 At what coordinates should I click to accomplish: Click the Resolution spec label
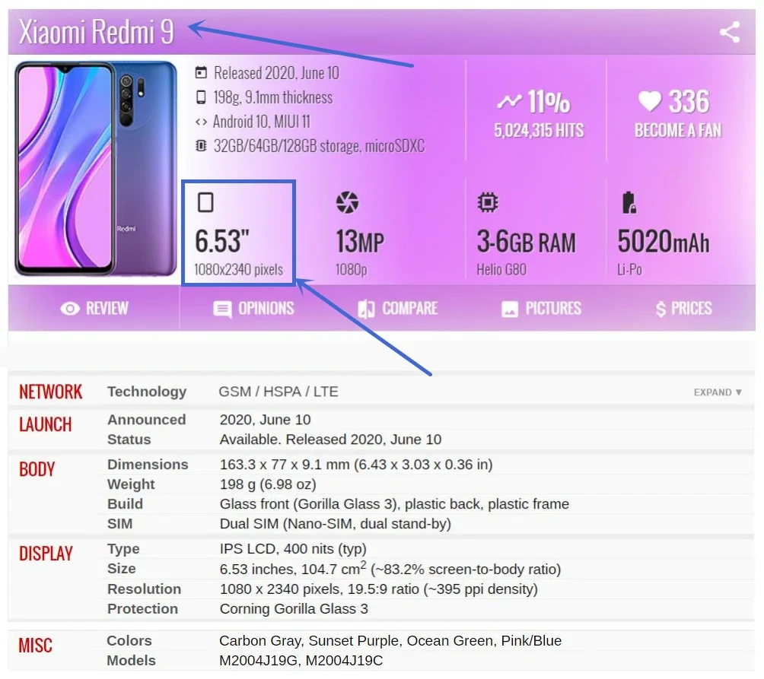pos(145,589)
